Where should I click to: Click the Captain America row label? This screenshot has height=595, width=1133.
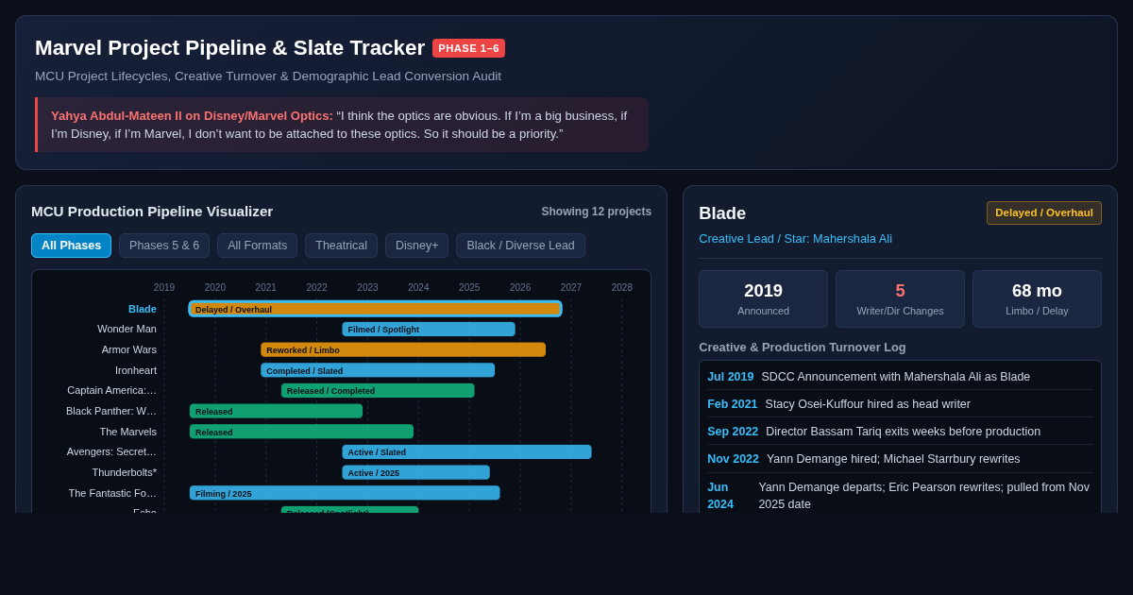click(x=111, y=390)
